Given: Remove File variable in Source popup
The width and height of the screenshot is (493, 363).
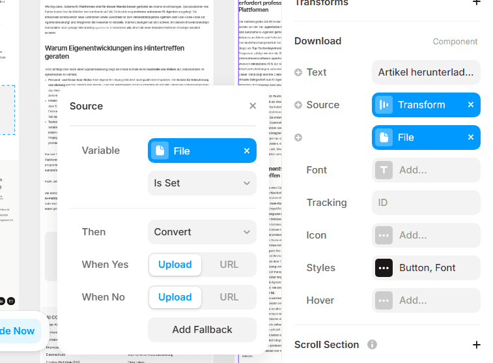Looking at the screenshot, I should tap(247, 151).
